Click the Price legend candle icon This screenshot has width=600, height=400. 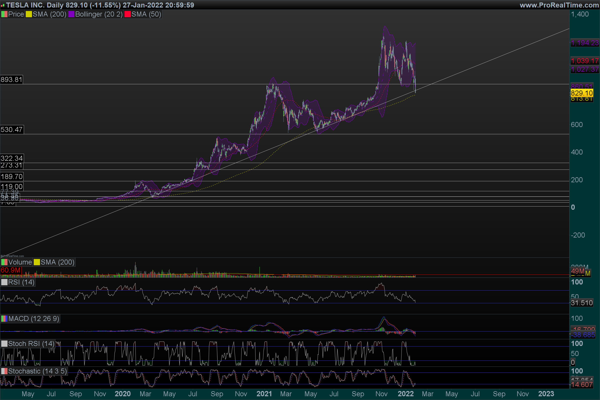(4, 14)
